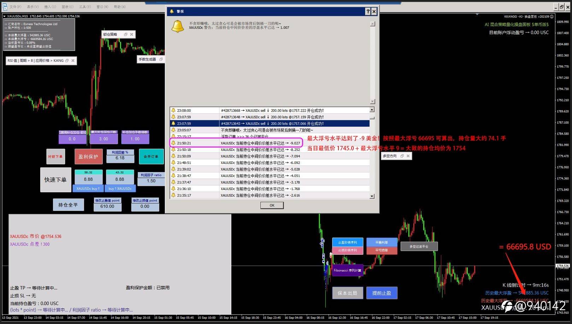Select the highlighted 23:07:59 #428713643 alert row
Image resolution: width=572 pixels, height=324 pixels.
point(270,124)
